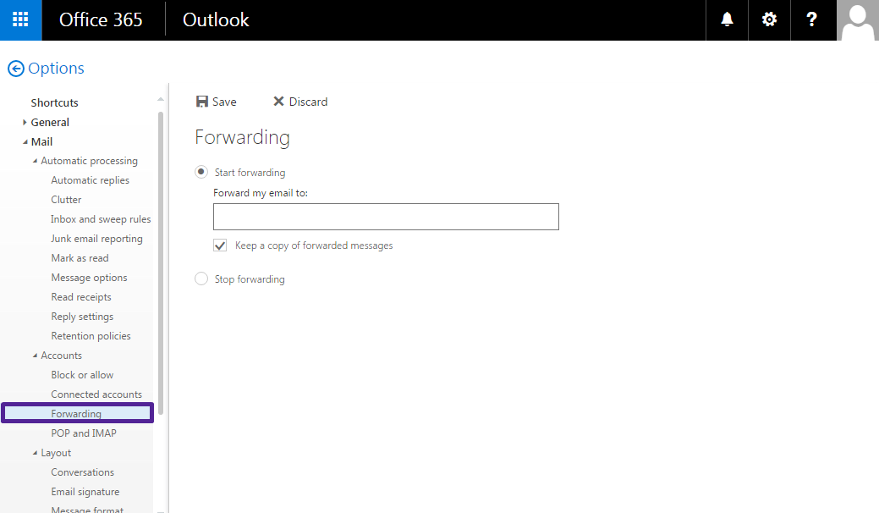Collapse the Mail section arrow
The height and width of the screenshot is (513, 879).
click(x=25, y=142)
